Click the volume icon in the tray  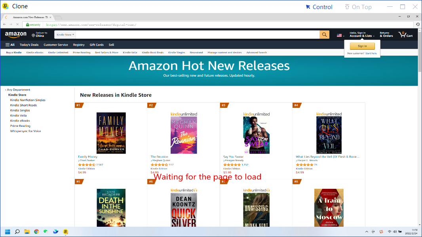[x=395, y=231]
